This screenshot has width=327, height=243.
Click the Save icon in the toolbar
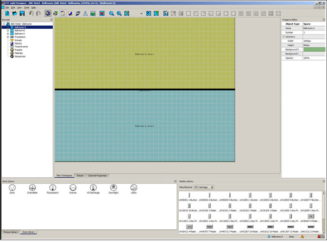click(22, 13)
